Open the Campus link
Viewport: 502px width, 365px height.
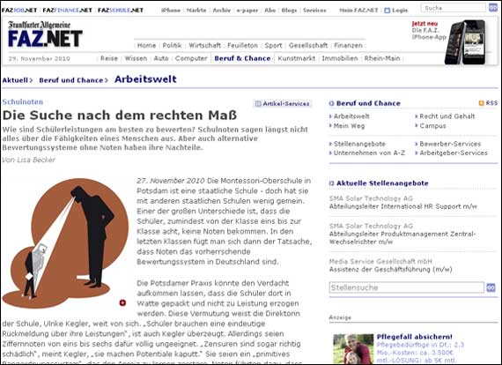[x=432, y=125]
